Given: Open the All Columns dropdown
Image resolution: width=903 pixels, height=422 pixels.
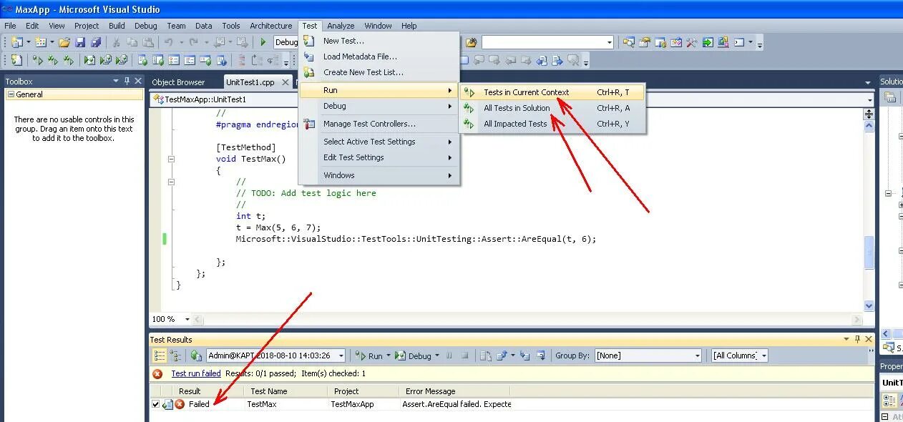Looking at the screenshot, I should tap(763, 355).
